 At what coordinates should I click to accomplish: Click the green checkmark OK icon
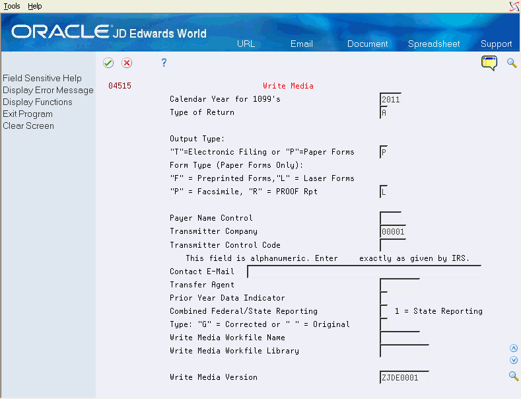pyautogui.click(x=108, y=63)
